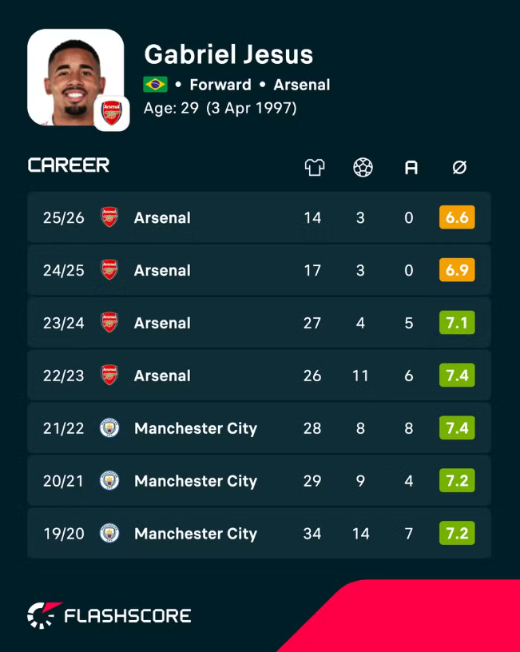Select the 24/25 Arsenal season row
Screen dimensions: 520x652
pos(259,270)
